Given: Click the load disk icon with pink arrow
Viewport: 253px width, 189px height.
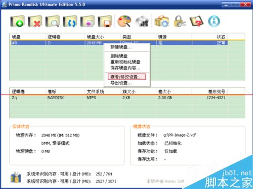Looking at the screenshot, I should [x=88, y=21].
